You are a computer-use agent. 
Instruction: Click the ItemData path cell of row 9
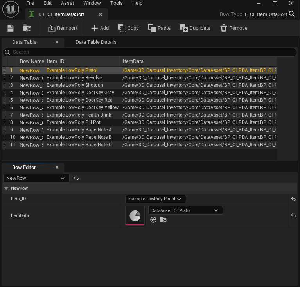199,130
